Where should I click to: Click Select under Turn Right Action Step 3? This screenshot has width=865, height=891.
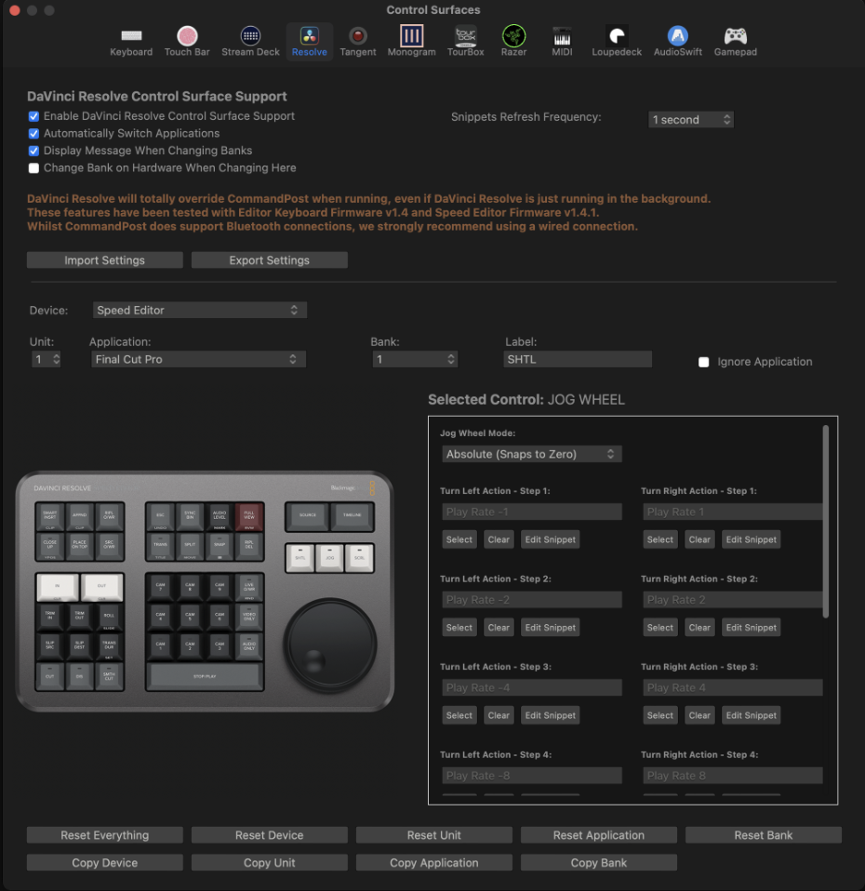[659, 715]
